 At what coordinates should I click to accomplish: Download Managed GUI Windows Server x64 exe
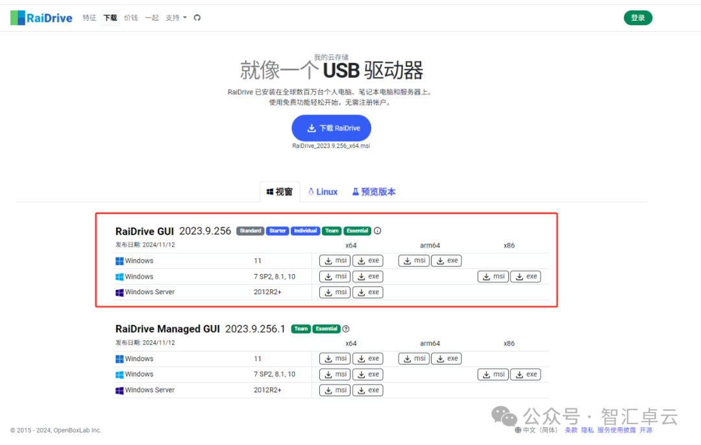click(x=368, y=390)
